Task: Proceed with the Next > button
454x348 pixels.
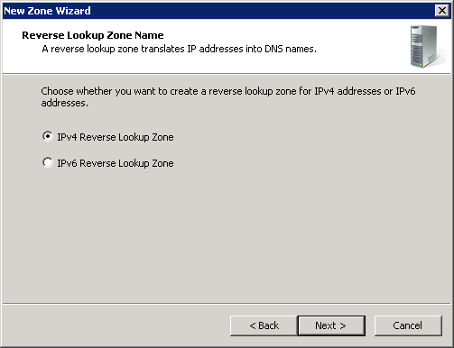Action: click(x=331, y=325)
